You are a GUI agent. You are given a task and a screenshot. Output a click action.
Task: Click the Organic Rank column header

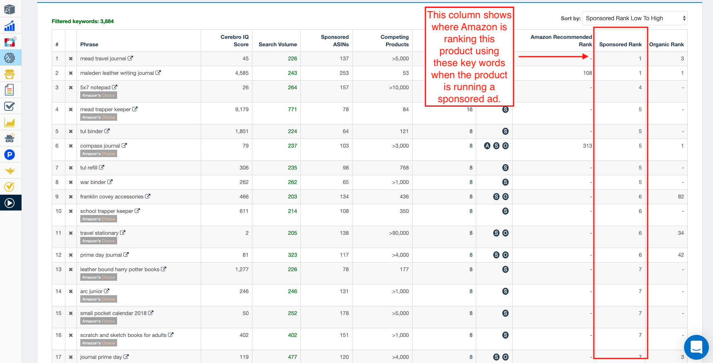tap(666, 44)
